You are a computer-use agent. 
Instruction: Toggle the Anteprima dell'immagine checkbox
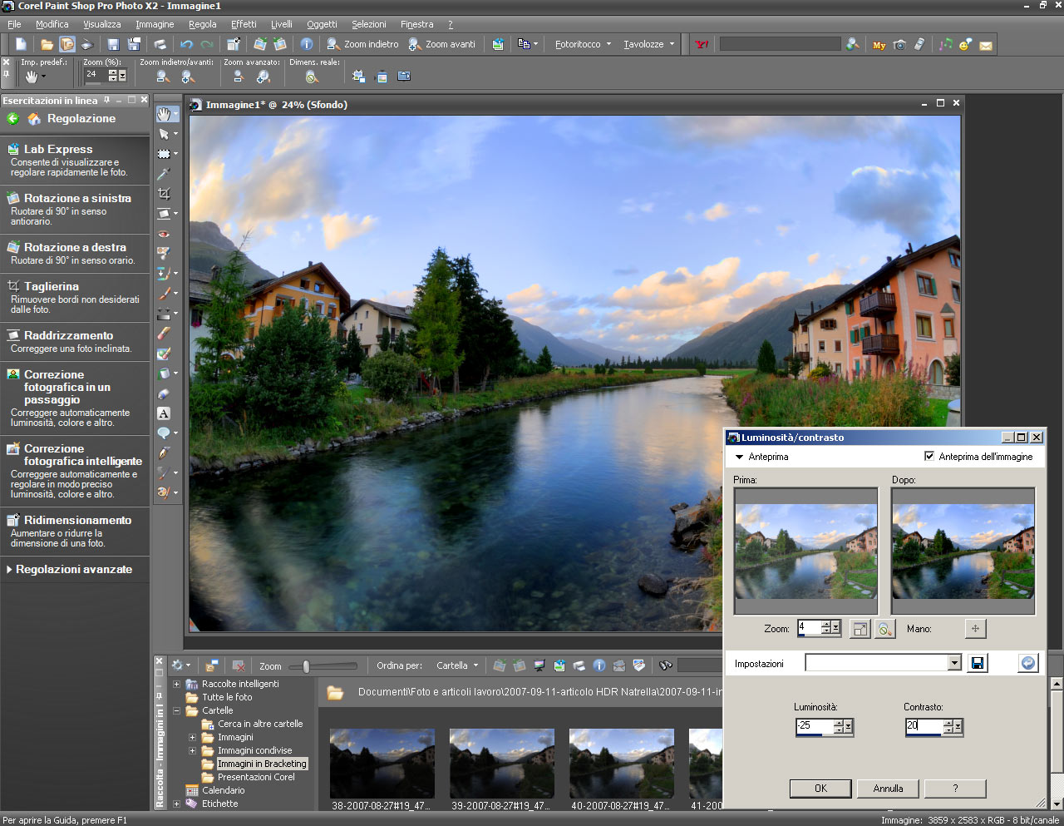(929, 457)
